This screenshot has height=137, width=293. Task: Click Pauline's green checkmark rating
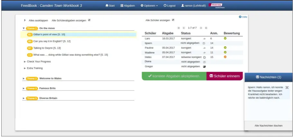click(225, 48)
